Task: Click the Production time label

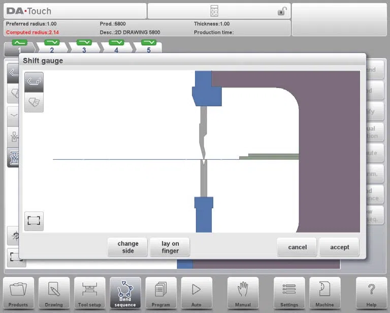Action: 214,33
